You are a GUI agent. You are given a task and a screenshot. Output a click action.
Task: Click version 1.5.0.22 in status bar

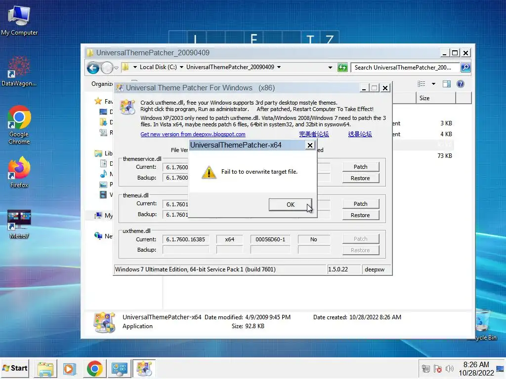point(343,269)
